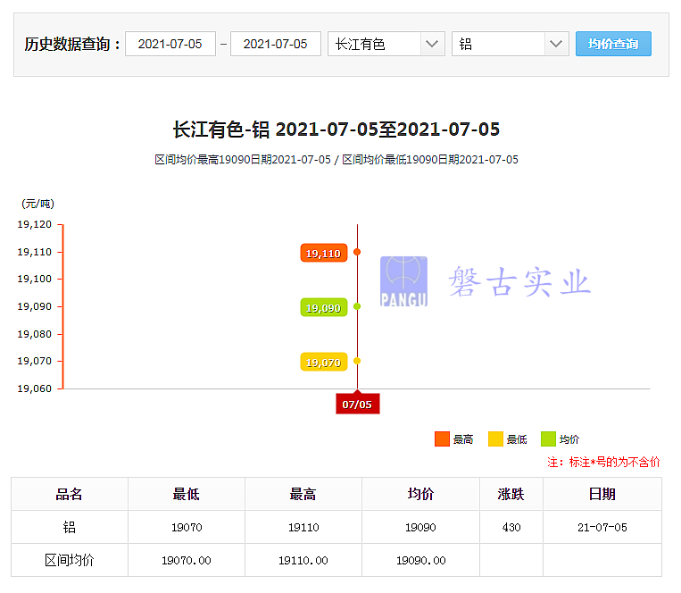Click the 19,060 y-axis label
Image resolution: width=681 pixels, height=593 pixels.
click(x=34, y=388)
